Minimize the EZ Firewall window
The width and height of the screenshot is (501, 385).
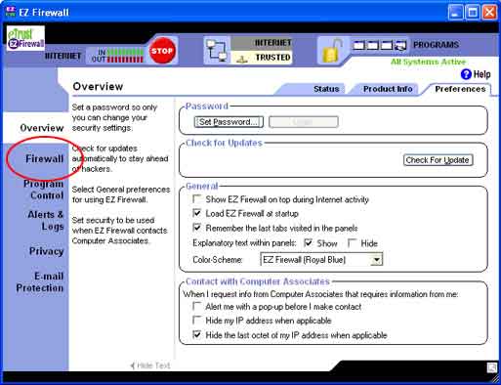click(455, 13)
